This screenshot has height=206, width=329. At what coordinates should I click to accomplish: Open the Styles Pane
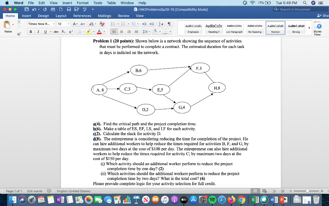317,28
